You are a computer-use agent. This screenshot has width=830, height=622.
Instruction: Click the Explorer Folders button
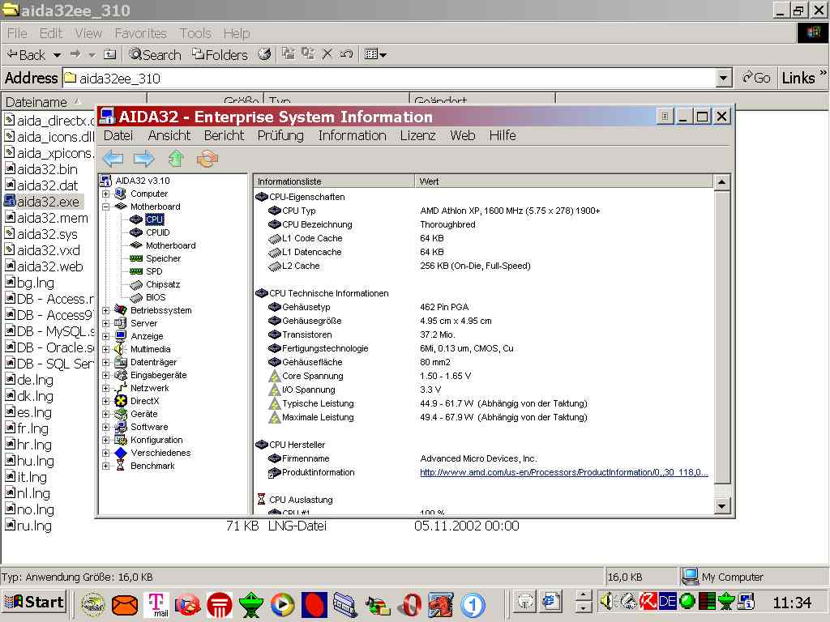[220, 54]
